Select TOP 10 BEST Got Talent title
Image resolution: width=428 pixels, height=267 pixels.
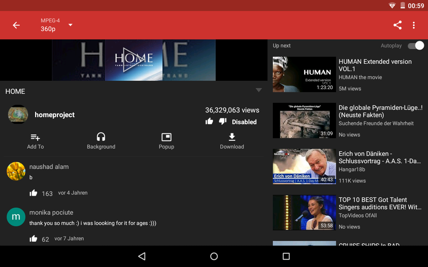(380, 203)
